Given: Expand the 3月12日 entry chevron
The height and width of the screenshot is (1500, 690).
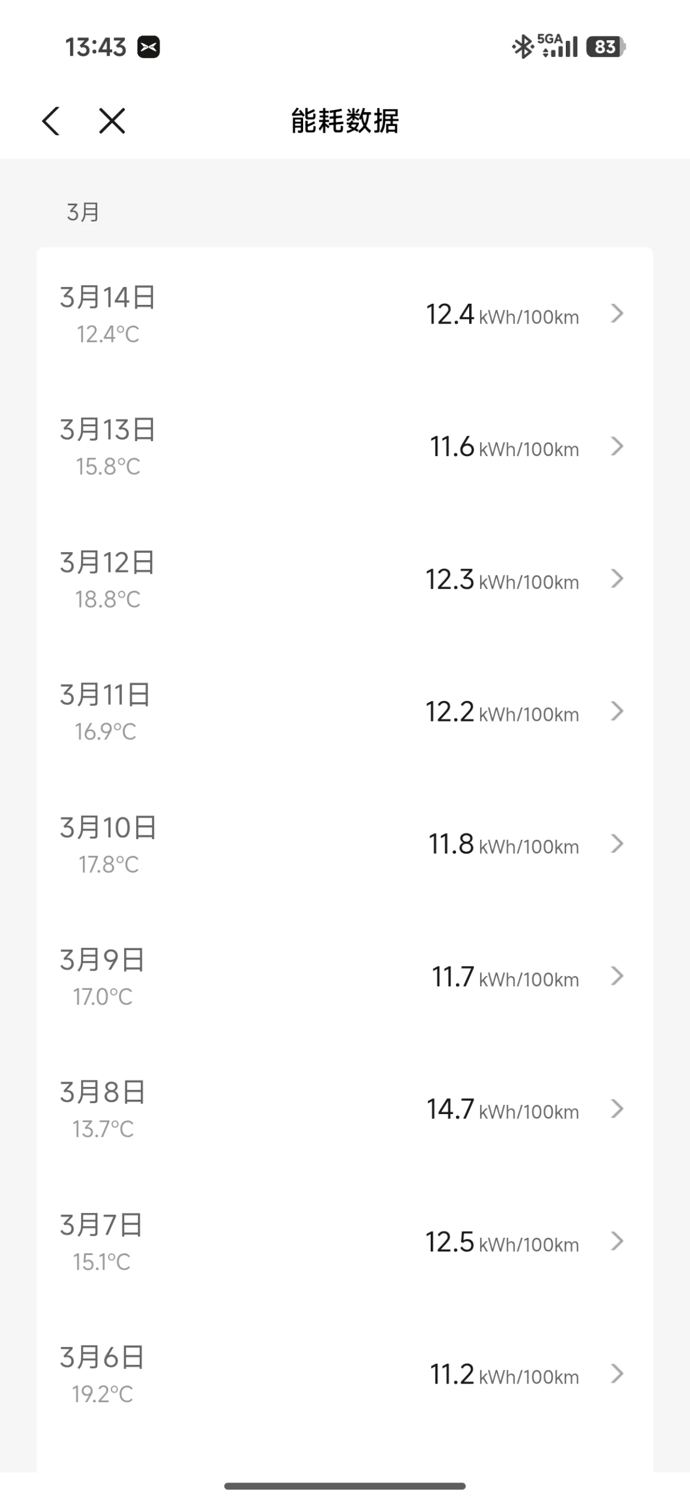Looking at the screenshot, I should click(617, 579).
